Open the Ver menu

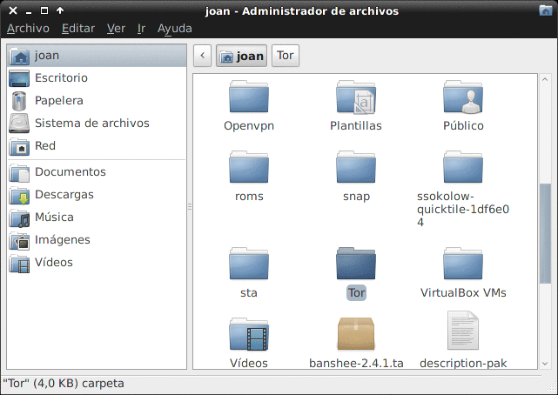coord(116,29)
